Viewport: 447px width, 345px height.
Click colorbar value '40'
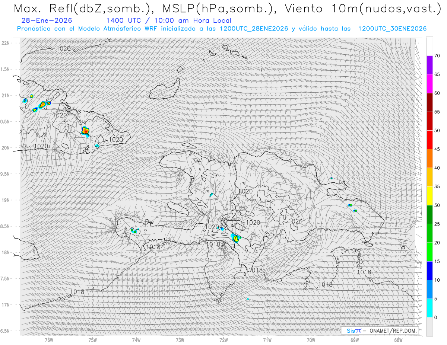(x=437, y=168)
